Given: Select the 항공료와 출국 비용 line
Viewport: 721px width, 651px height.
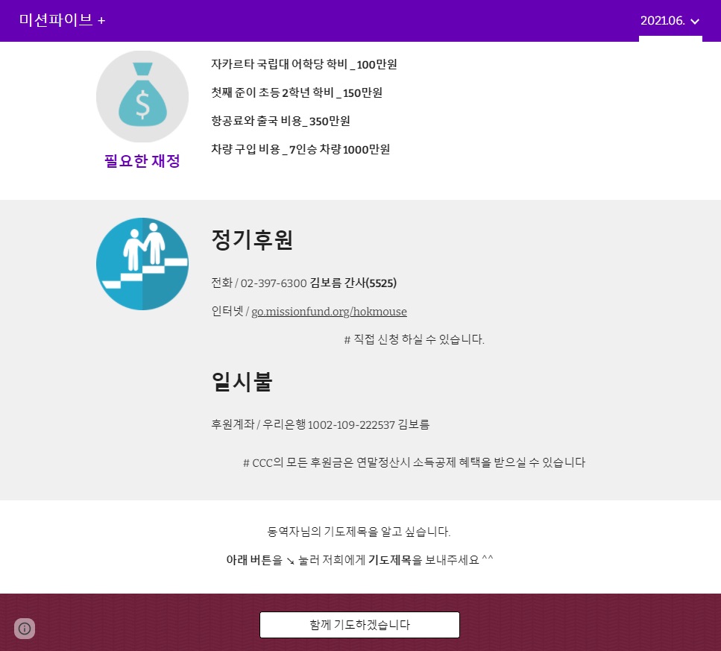Looking at the screenshot, I should 280,122.
